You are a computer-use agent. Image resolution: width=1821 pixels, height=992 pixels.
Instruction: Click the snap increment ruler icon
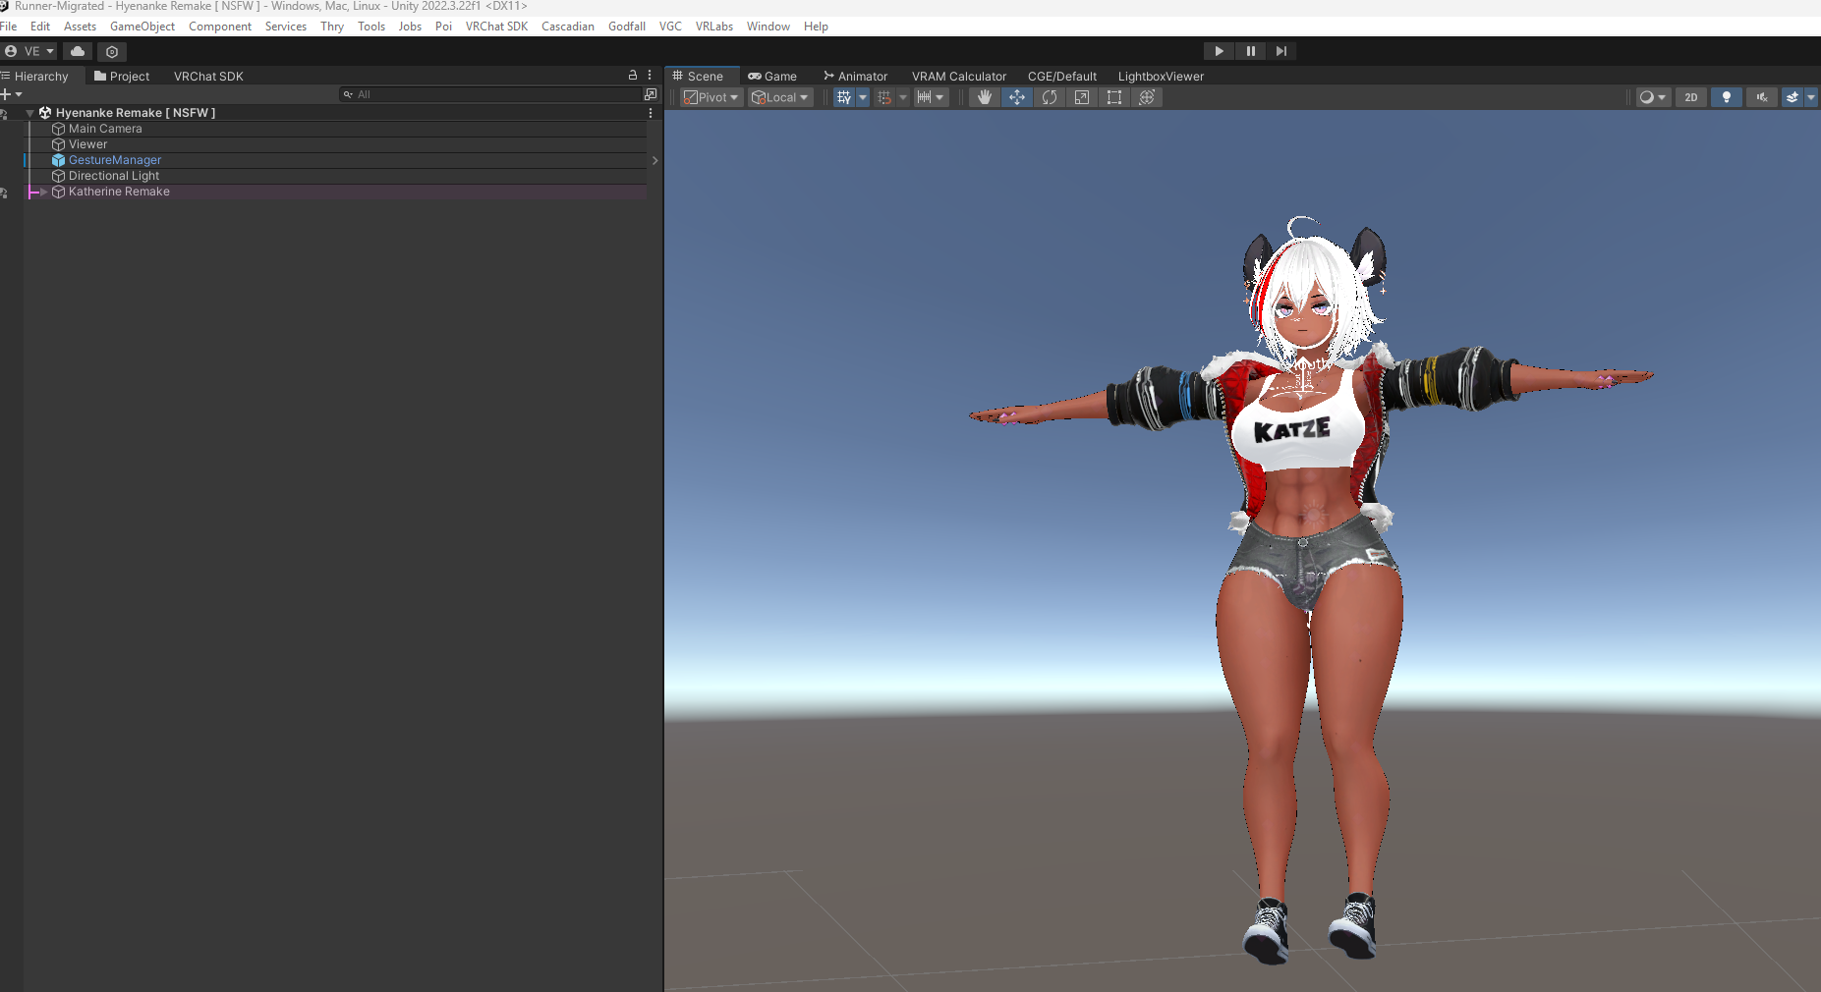[x=924, y=97]
